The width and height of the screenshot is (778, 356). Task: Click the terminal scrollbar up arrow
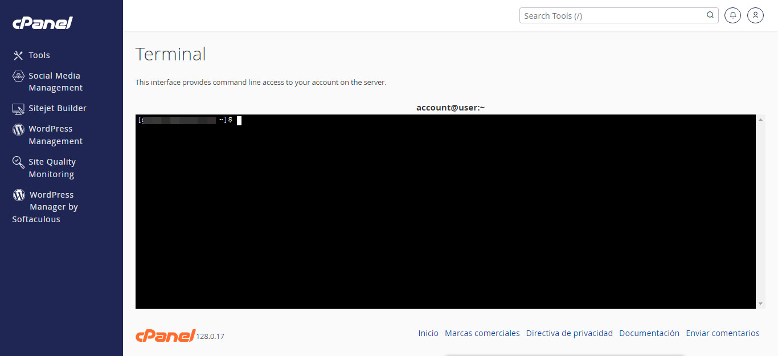(x=761, y=120)
